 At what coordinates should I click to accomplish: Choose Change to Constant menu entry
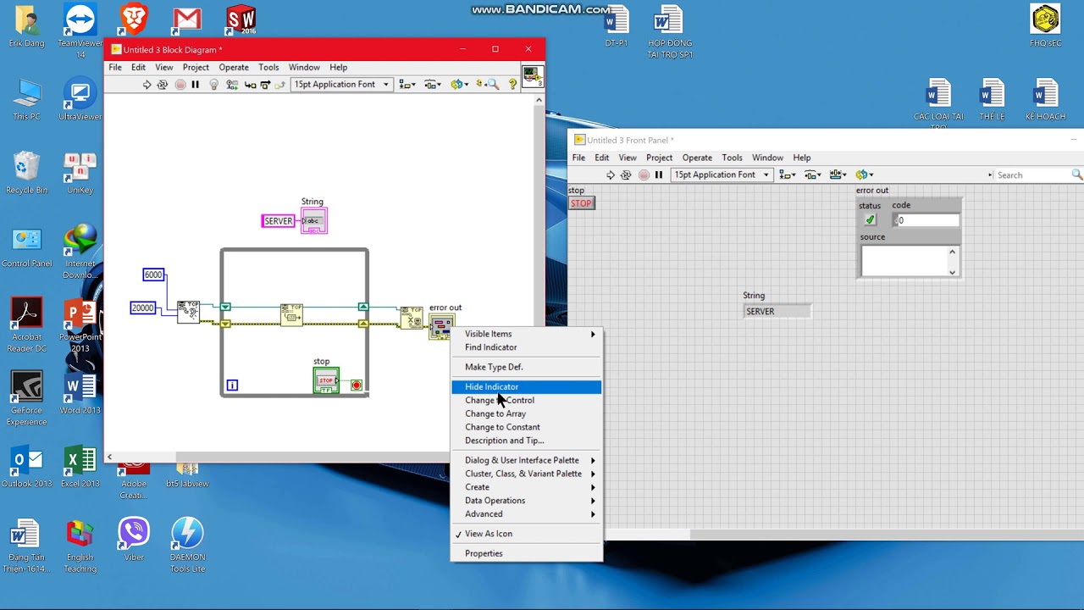(x=527, y=427)
